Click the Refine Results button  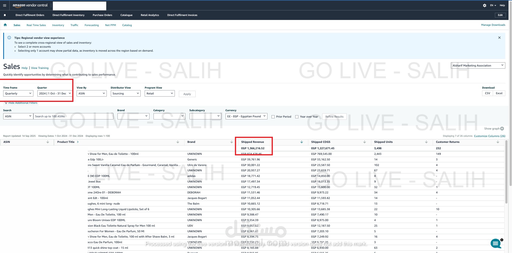click(334, 117)
